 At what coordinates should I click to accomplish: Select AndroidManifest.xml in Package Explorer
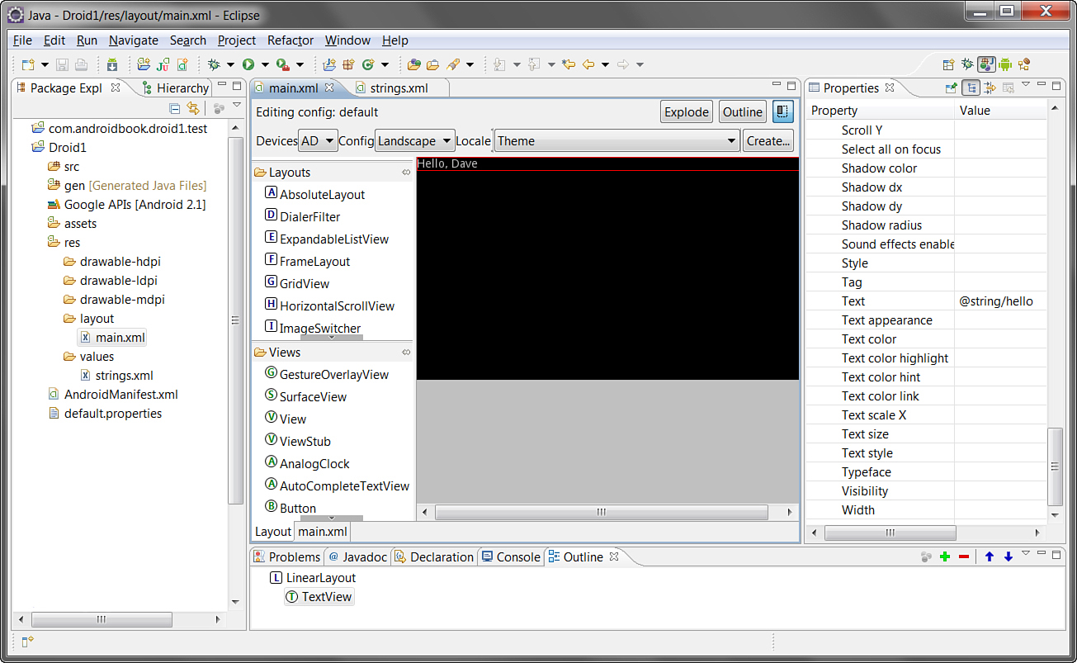point(113,395)
